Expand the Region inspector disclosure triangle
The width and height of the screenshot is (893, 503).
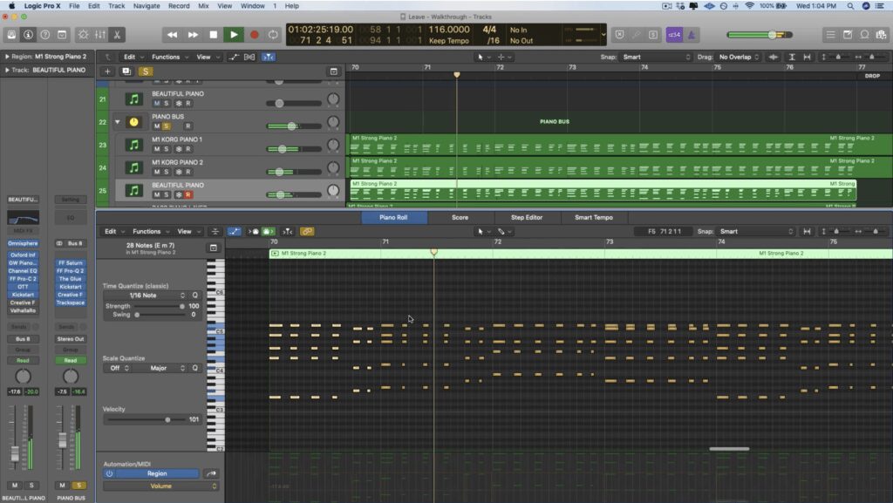point(7,57)
